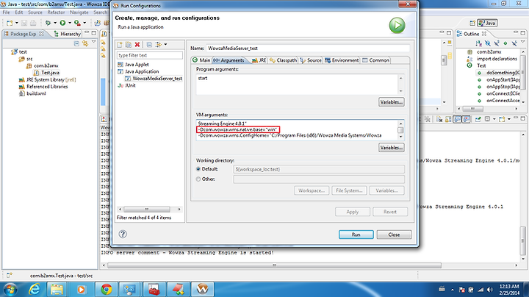Click the Name input field
The image size is (529, 297).
click(x=308, y=49)
